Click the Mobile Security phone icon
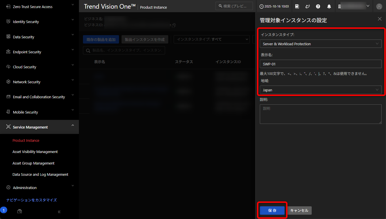The height and width of the screenshot is (219, 386). click(x=8, y=112)
